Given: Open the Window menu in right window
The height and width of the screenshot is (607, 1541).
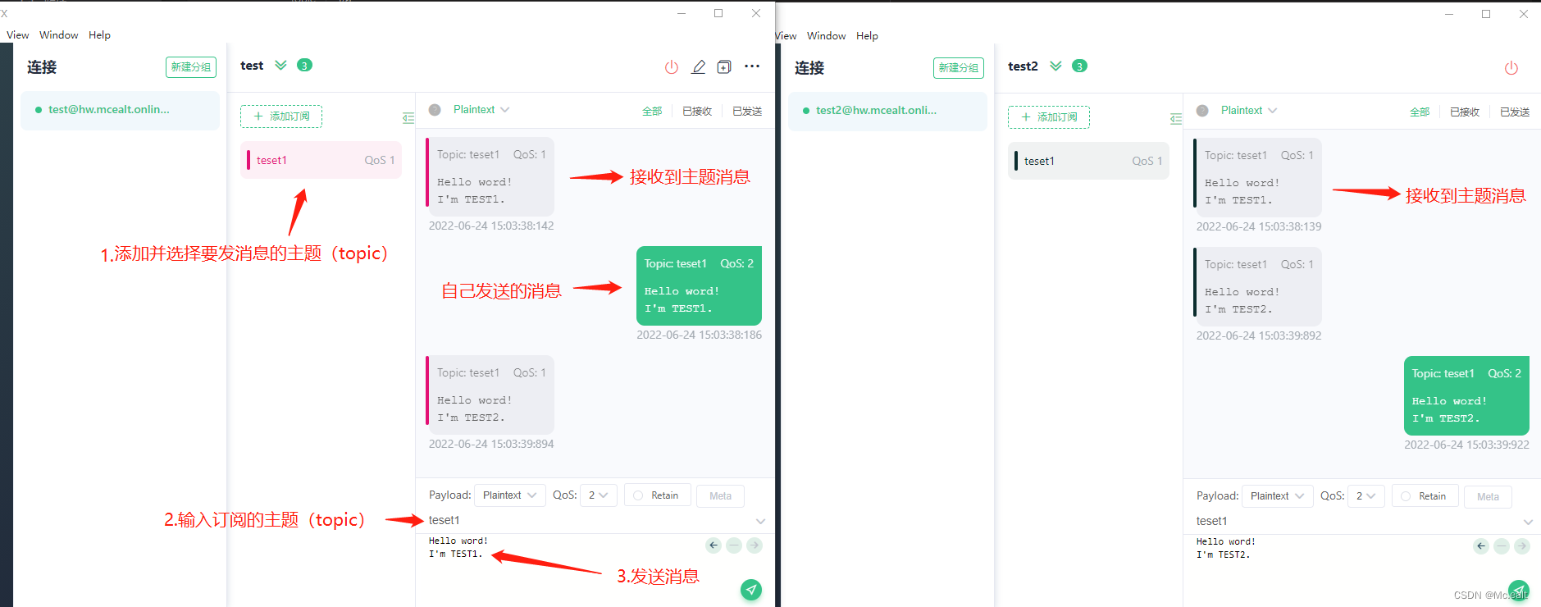Looking at the screenshot, I should [x=826, y=36].
